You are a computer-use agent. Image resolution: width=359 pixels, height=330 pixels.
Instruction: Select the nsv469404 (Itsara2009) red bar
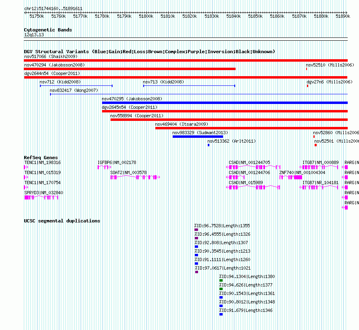coord(251,128)
